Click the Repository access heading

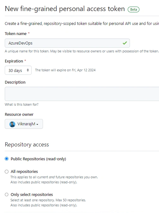point(27,145)
